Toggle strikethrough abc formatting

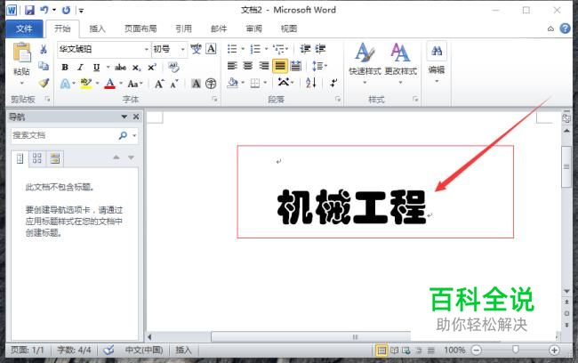tap(121, 67)
